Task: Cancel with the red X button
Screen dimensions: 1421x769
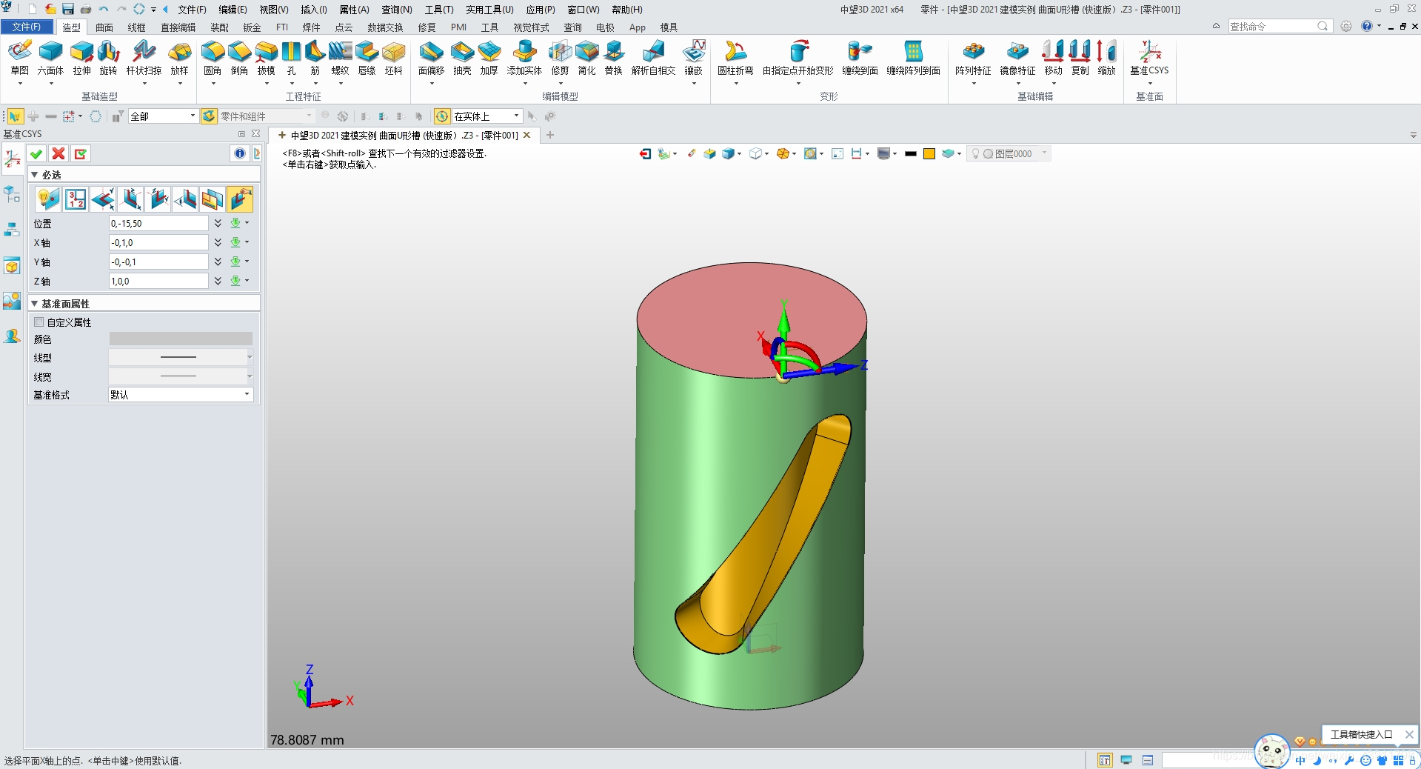Action: click(x=58, y=153)
